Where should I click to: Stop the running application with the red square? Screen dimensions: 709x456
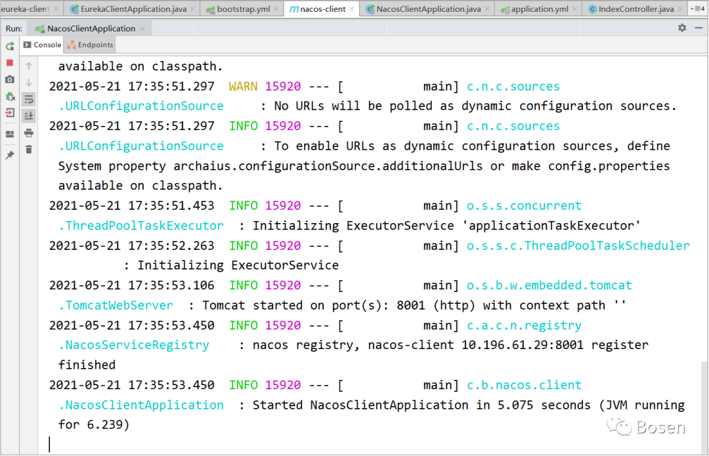10,63
